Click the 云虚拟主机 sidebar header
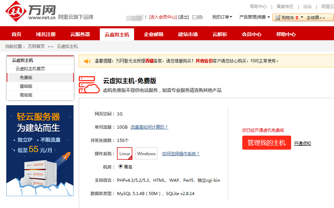This screenshot has height=208, width=334. click(x=22, y=60)
